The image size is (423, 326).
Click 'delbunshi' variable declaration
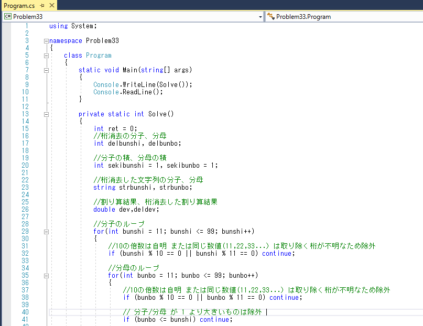pos(124,144)
